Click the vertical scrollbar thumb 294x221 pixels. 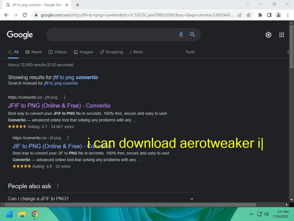click(x=291, y=47)
